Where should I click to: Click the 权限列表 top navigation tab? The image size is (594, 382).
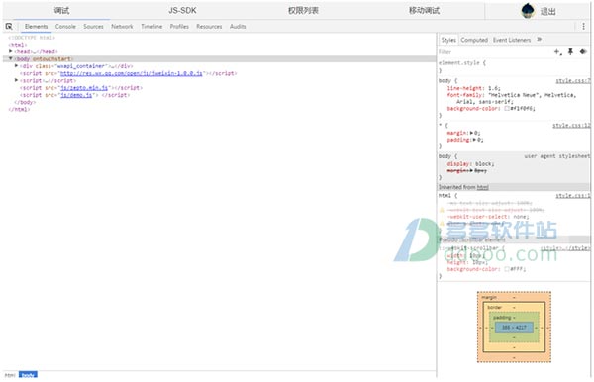(x=303, y=11)
